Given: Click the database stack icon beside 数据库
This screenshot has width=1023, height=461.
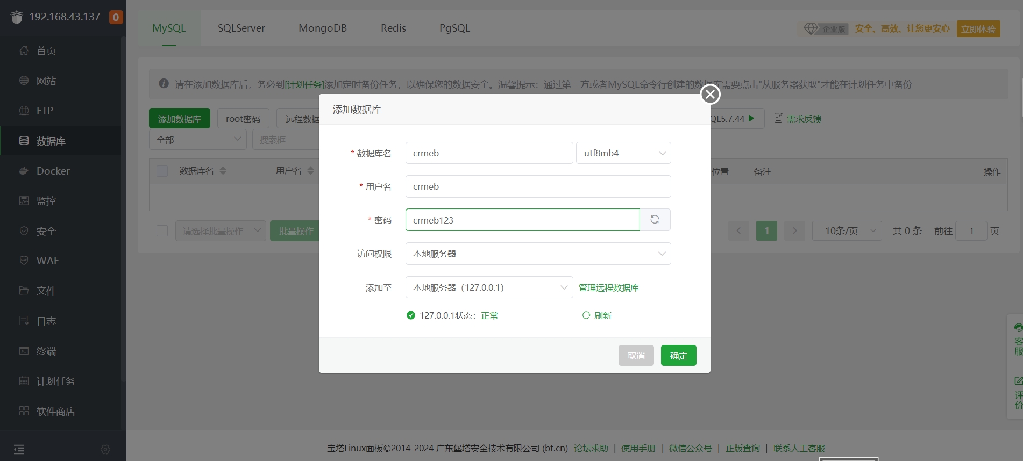Looking at the screenshot, I should [x=24, y=141].
